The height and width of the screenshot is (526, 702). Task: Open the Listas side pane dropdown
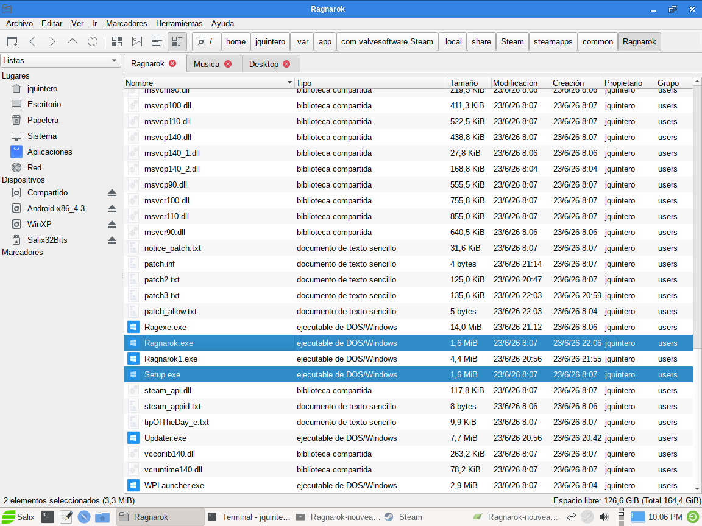point(60,60)
